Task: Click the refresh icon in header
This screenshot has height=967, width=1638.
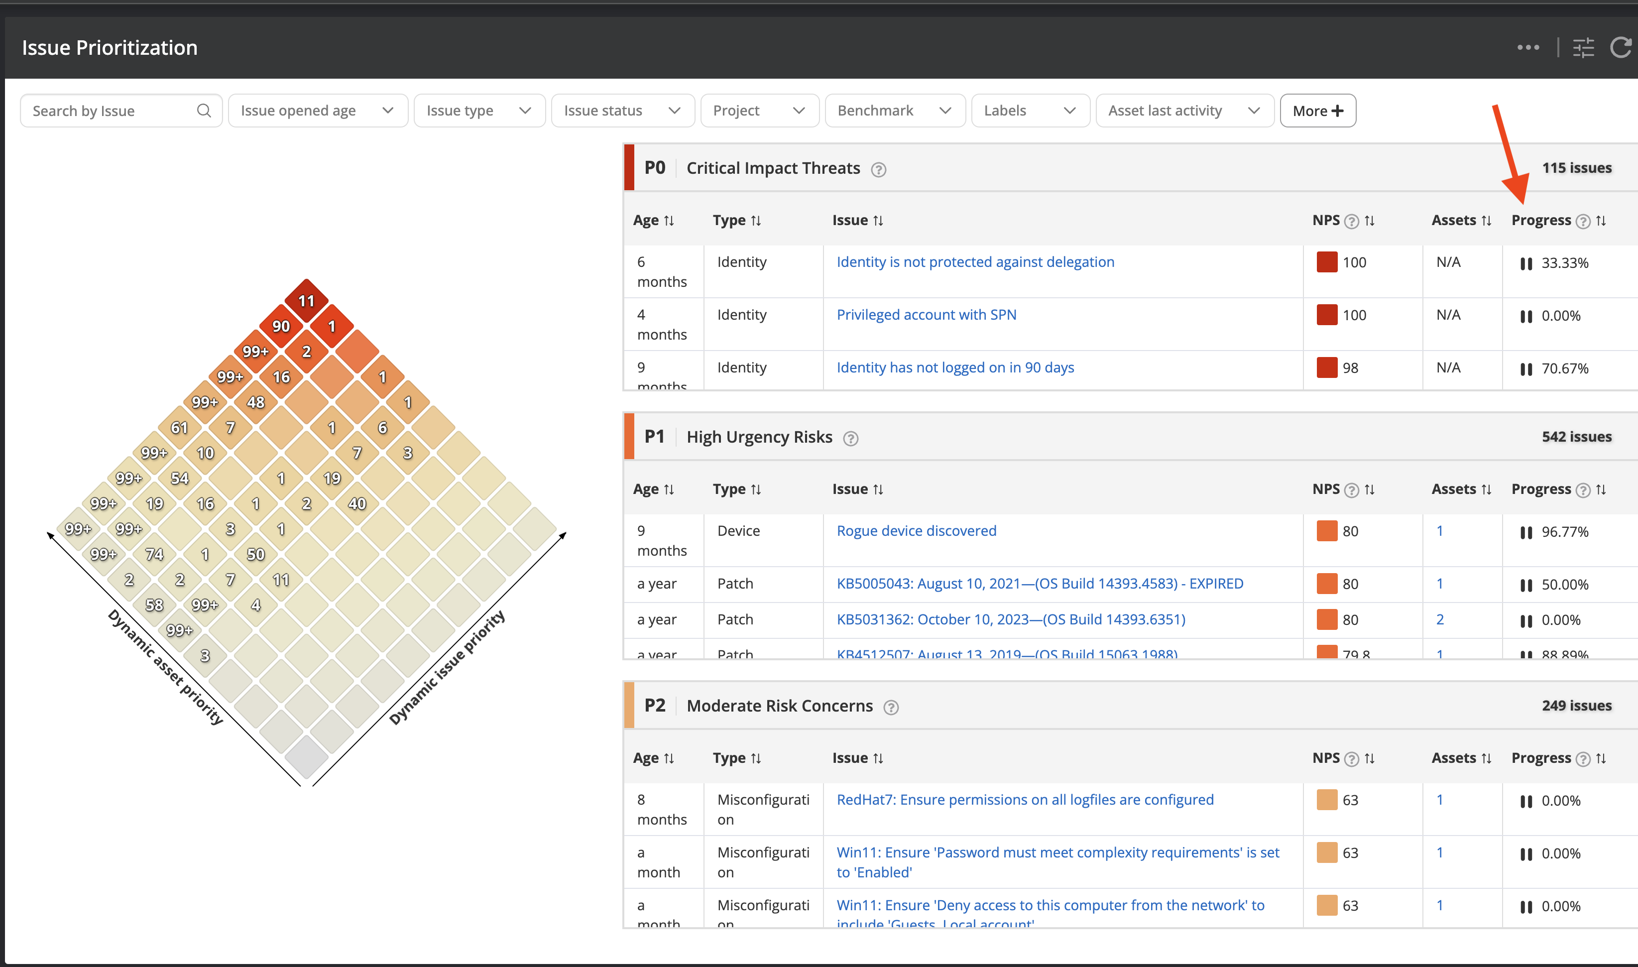Action: [1621, 48]
